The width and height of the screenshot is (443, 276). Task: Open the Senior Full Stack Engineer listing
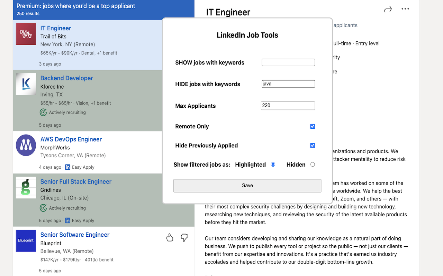(76, 182)
